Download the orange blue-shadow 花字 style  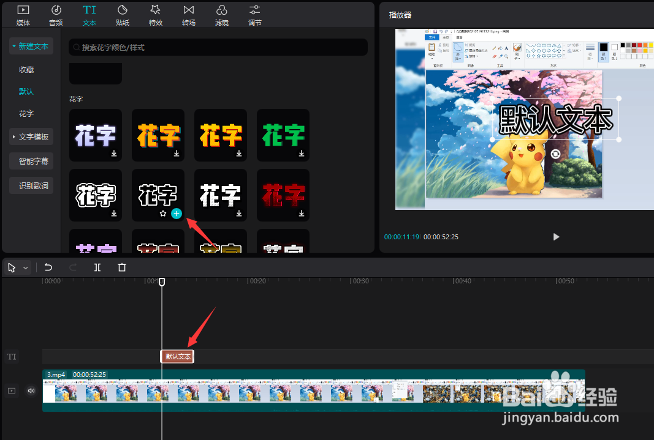point(177,154)
